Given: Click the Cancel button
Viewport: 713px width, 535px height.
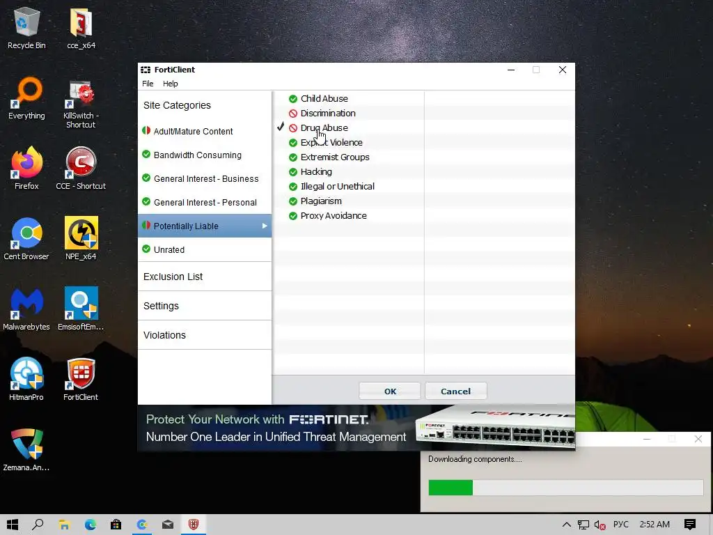Looking at the screenshot, I should tap(455, 391).
